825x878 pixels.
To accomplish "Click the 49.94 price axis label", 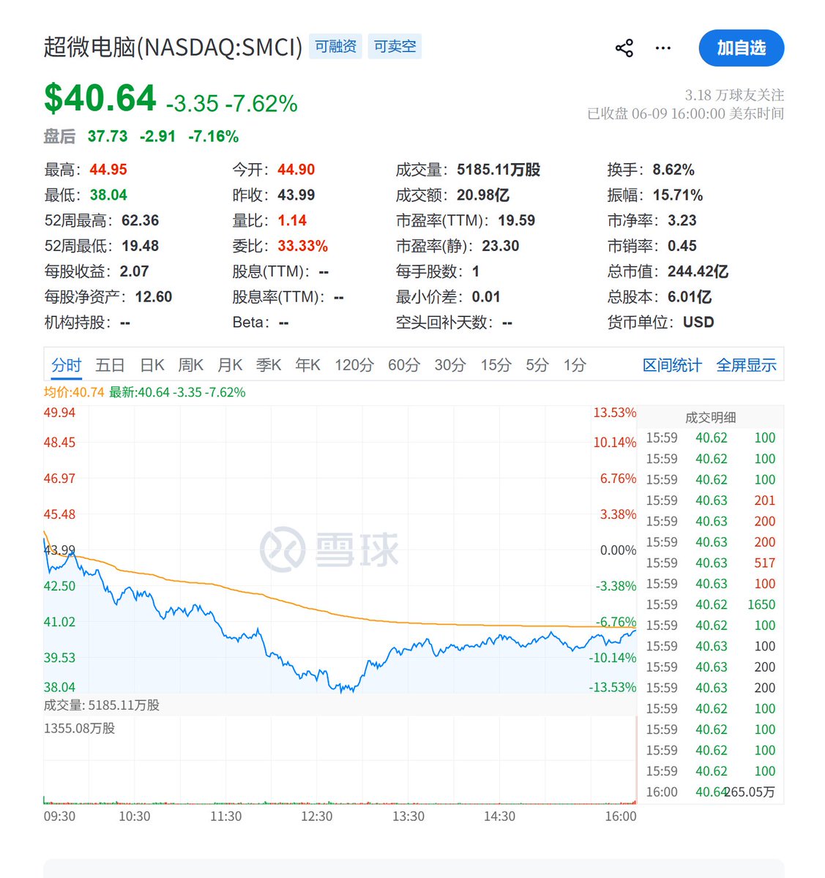I will pos(59,413).
